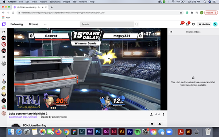Open the green Chrome profile avatar
Viewport: 219px width, 137px height.
click(x=201, y=13)
